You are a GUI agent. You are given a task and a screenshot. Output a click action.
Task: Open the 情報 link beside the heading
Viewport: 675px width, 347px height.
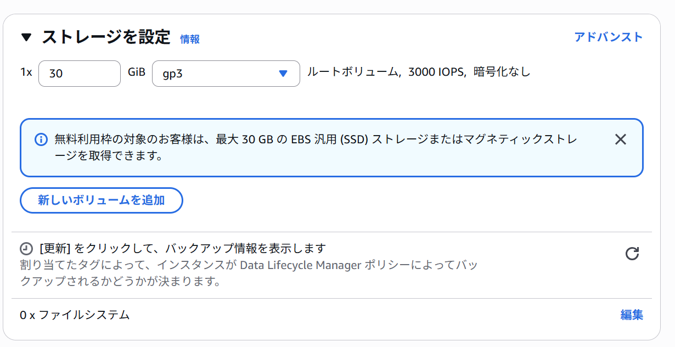190,39
